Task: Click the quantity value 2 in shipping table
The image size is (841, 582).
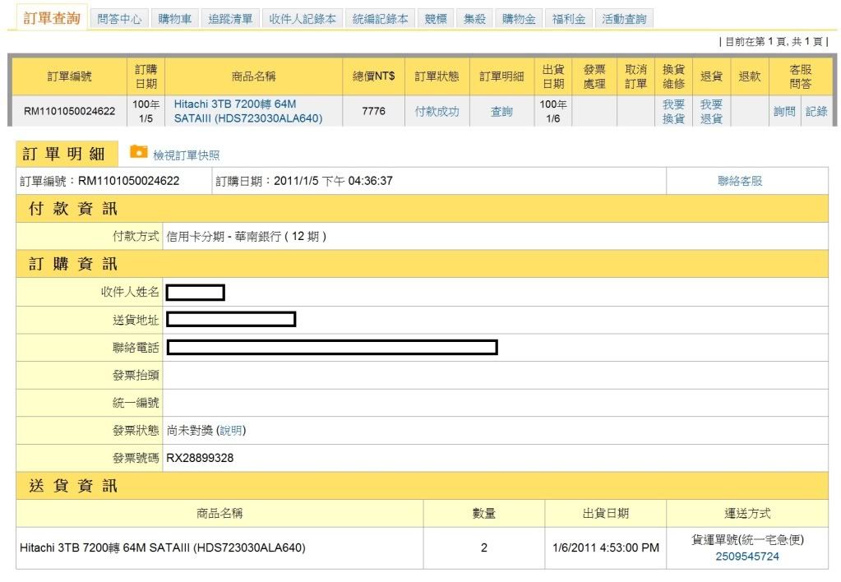Action: coord(483,547)
